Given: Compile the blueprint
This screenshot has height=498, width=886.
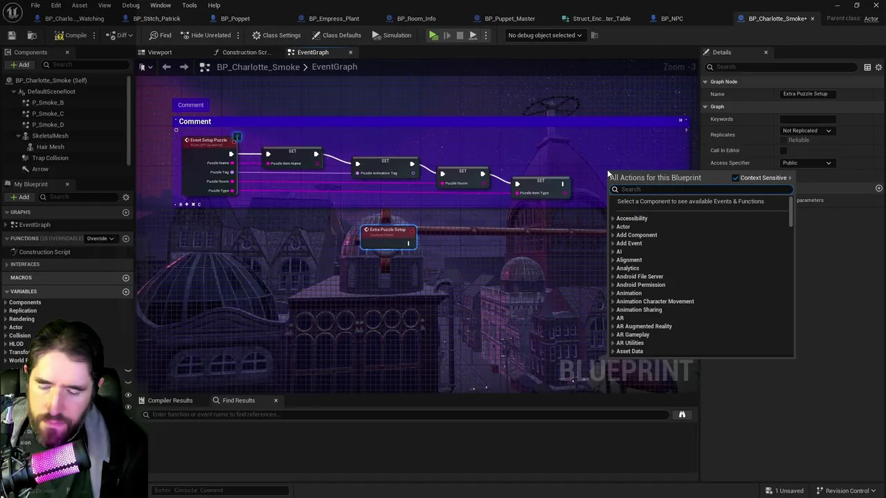Looking at the screenshot, I should point(71,35).
